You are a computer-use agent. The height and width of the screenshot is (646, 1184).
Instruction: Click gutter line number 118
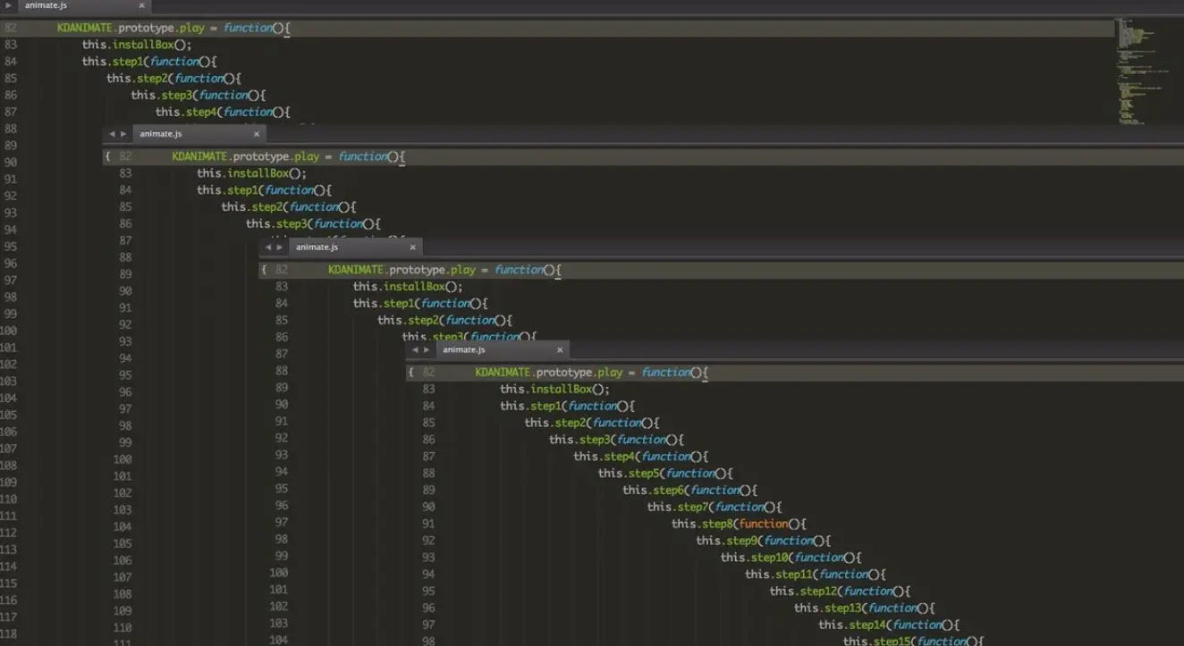coord(9,633)
